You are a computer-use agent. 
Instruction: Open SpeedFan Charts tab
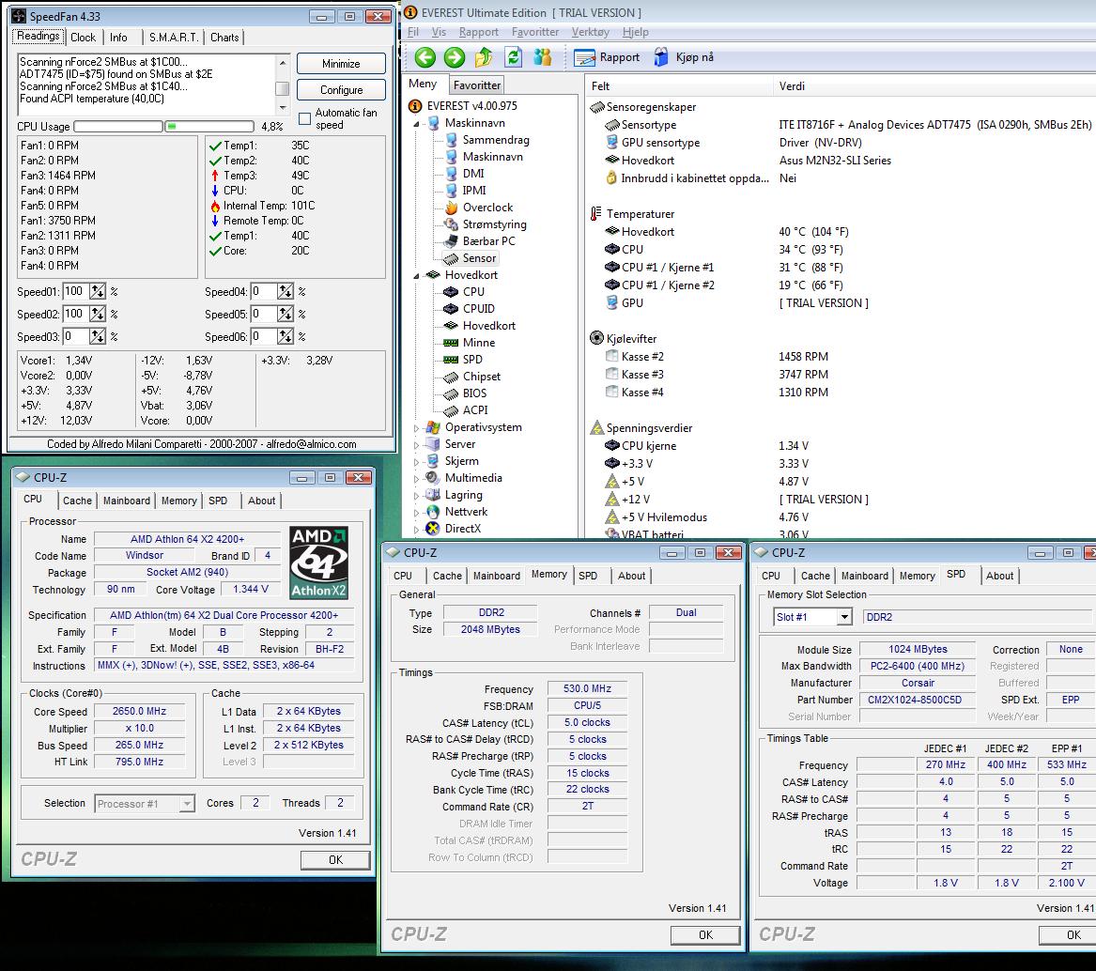pyautogui.click(x=224, y=37)
